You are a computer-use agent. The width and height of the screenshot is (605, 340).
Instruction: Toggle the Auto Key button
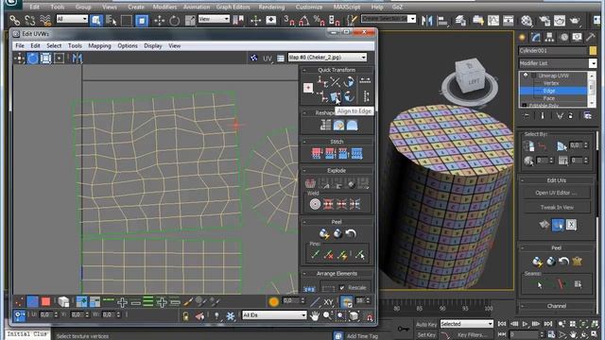426,324
